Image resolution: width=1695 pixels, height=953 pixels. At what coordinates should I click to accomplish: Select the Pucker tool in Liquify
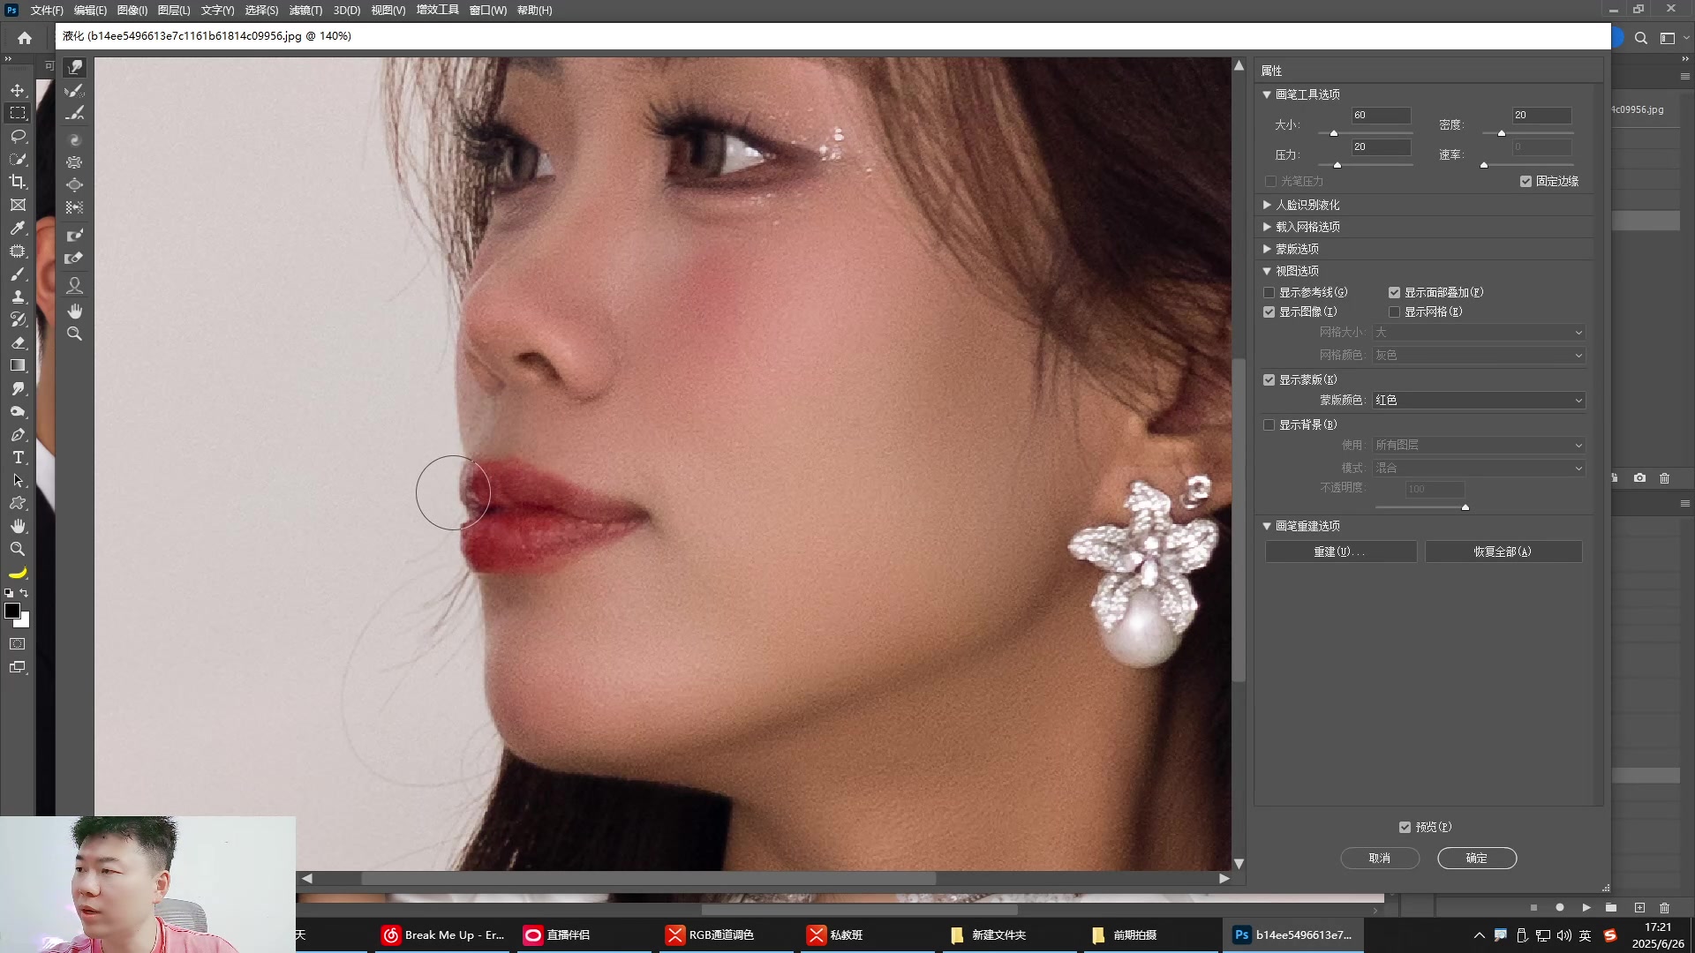pos(75,162)
